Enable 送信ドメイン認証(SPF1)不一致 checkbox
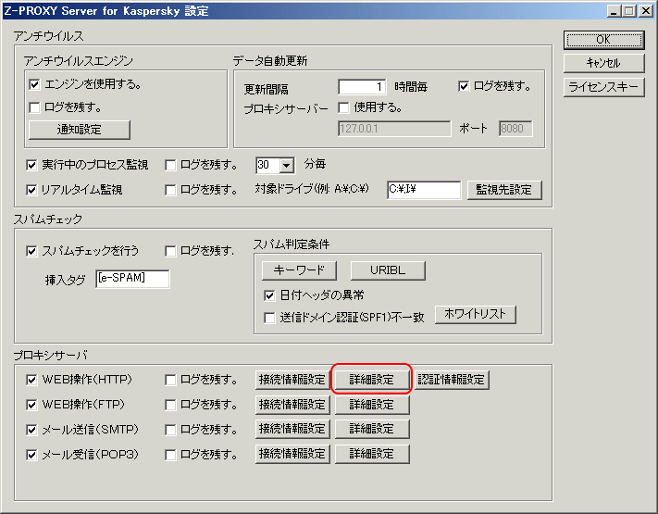The width and height of the screenshot is (658, 514). coord(269,318)
